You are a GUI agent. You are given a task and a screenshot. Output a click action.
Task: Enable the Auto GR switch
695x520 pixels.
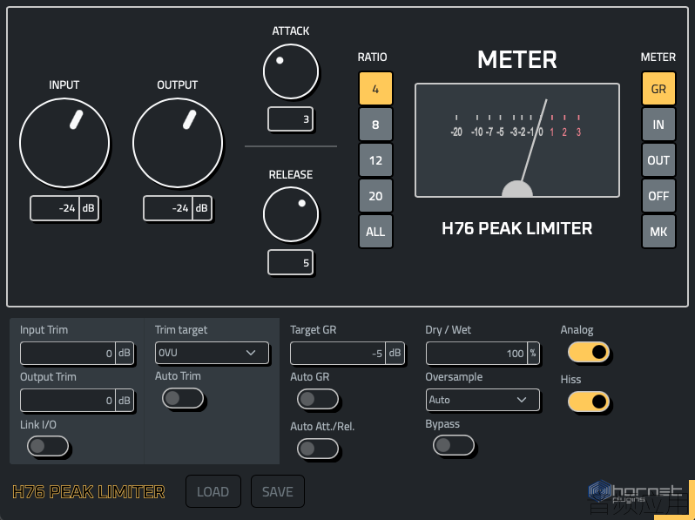coord(318,399)
